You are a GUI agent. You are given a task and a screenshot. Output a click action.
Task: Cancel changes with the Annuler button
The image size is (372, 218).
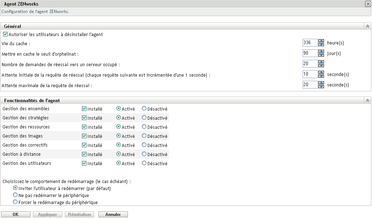pos(113,215)
